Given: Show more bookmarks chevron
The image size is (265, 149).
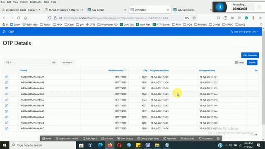Looking at the screenshot, I should tap(261, 24).
